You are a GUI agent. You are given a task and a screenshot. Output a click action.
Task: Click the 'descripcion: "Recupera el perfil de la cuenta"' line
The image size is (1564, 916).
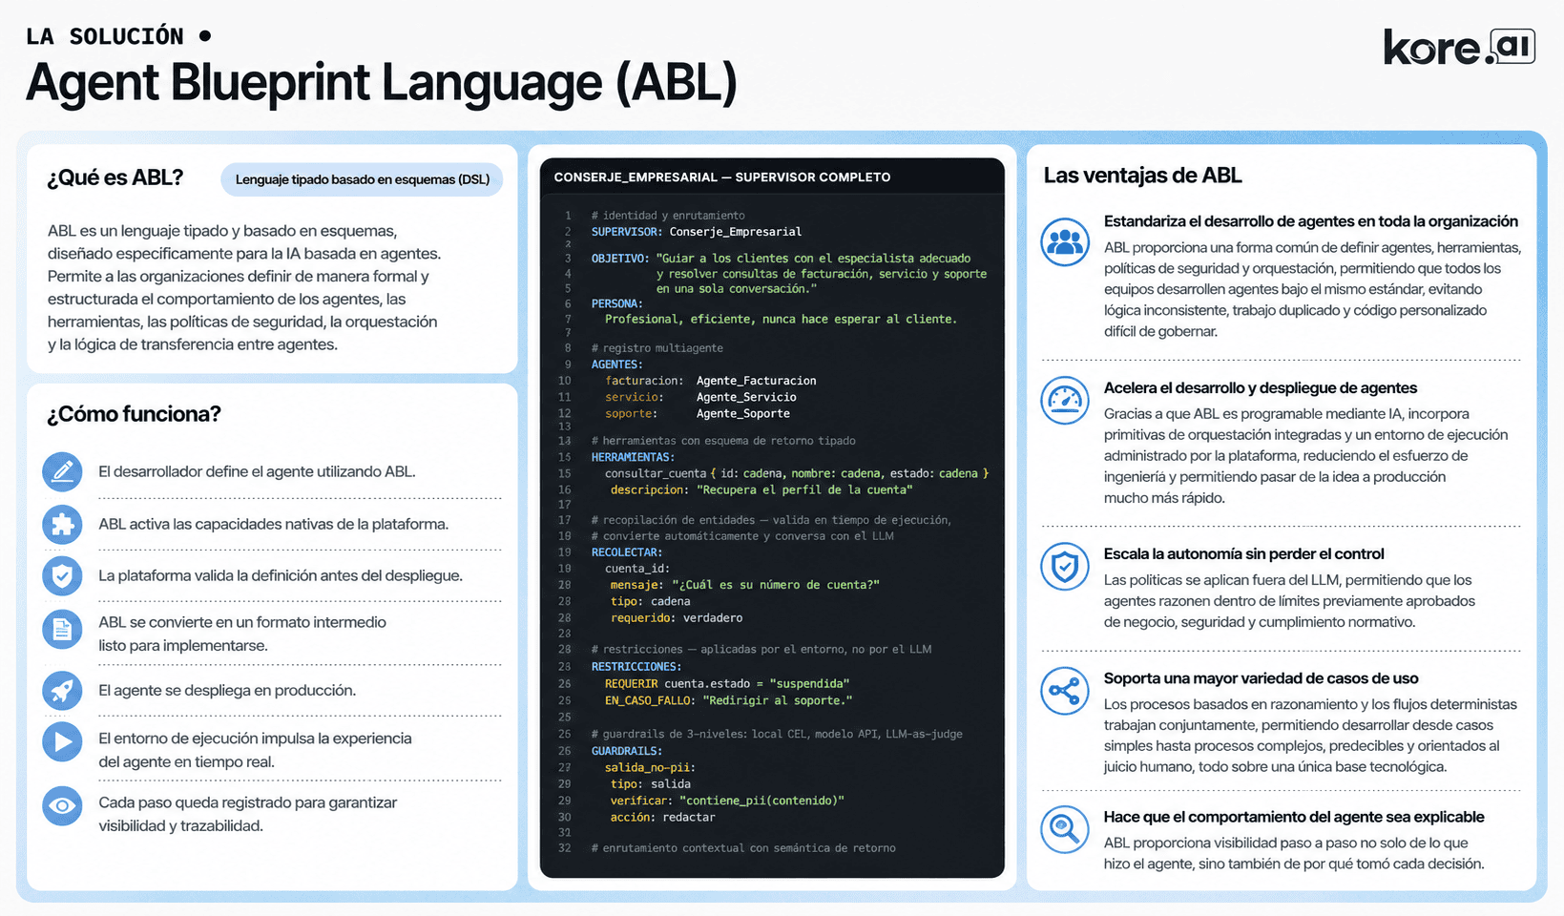[x=761, y=489]
